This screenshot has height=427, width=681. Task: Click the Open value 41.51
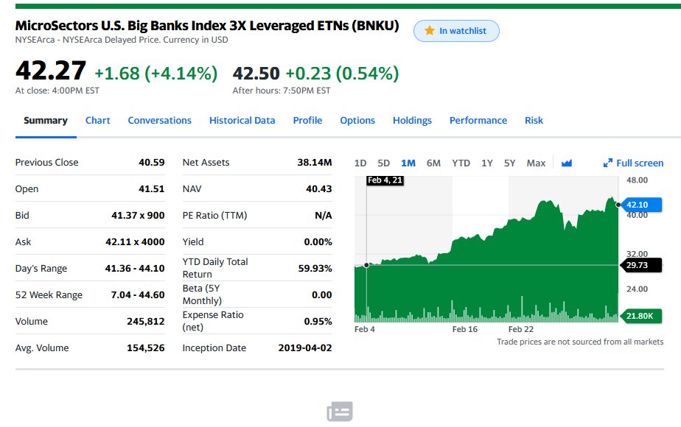click(152, 188)
